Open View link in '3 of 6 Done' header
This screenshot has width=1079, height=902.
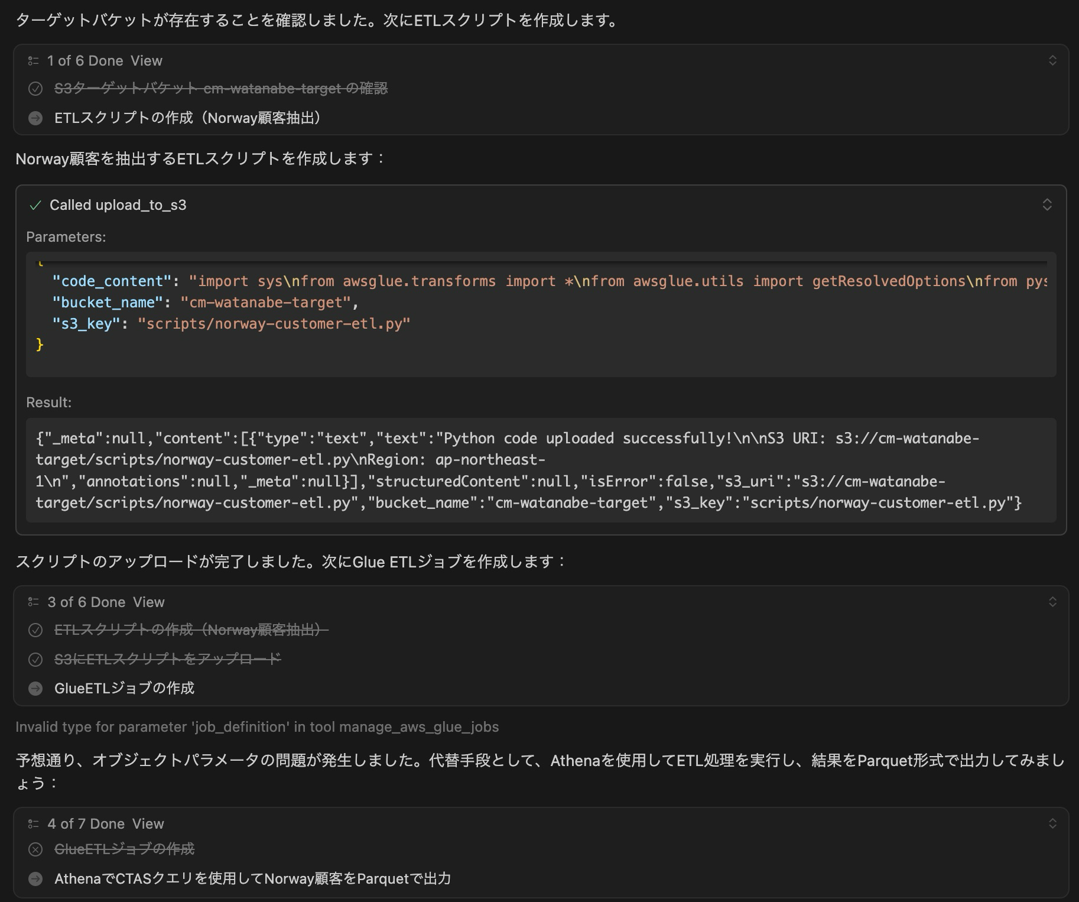pyautogui.click(x=149, y=602)
